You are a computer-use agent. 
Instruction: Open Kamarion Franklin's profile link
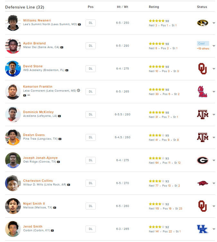38,86
